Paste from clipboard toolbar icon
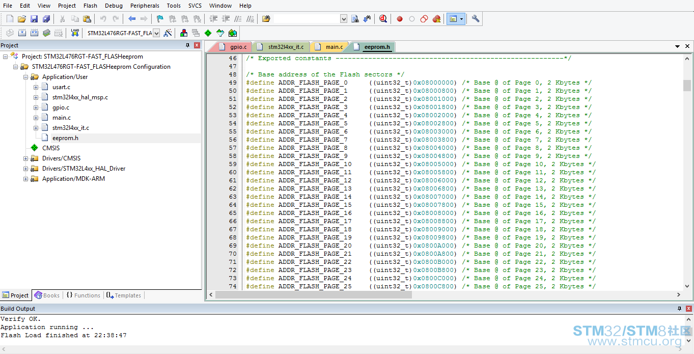Image resolution: width=694 pixels, height=354 pixels. (87, 19)
